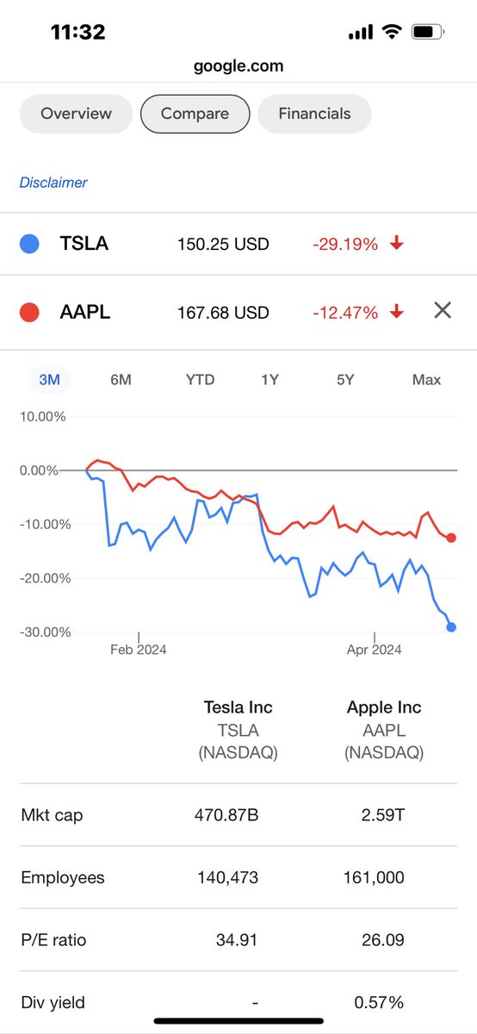Tap the blue TSLA endpoint on chart
The image size is (477, 1034).
click(x=451, y=627)
